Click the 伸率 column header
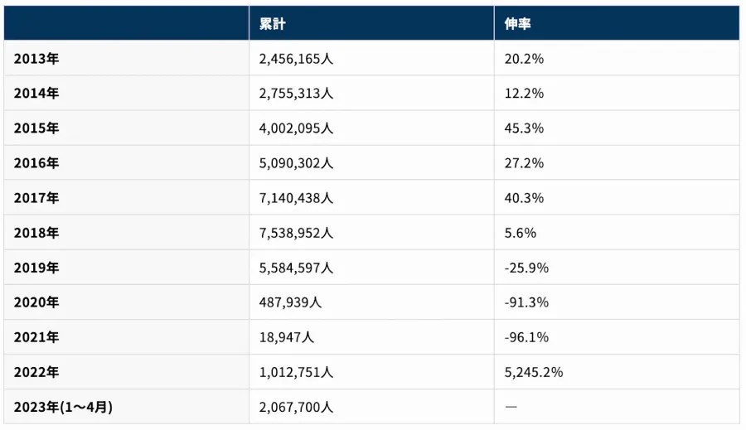Image resolution: width=746 pixels, height=430 pixels. (517, 24)
